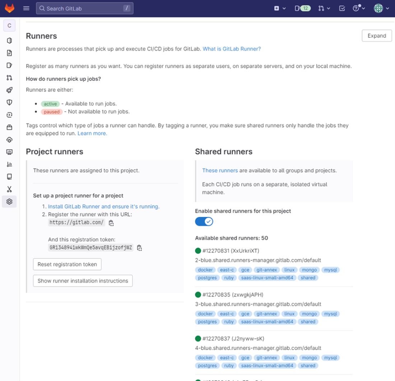Open the hamburger main menu
395x381 pixels.
click(x=26, y=8)
